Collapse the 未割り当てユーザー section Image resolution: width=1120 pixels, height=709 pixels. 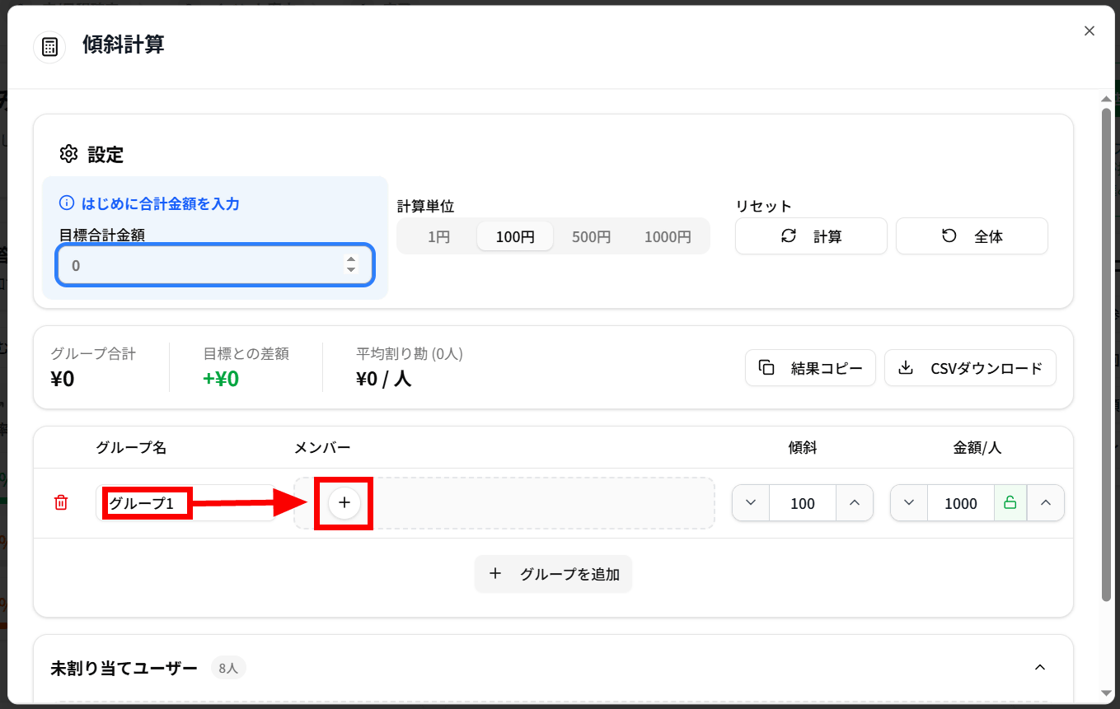[x=1040, y=667]
